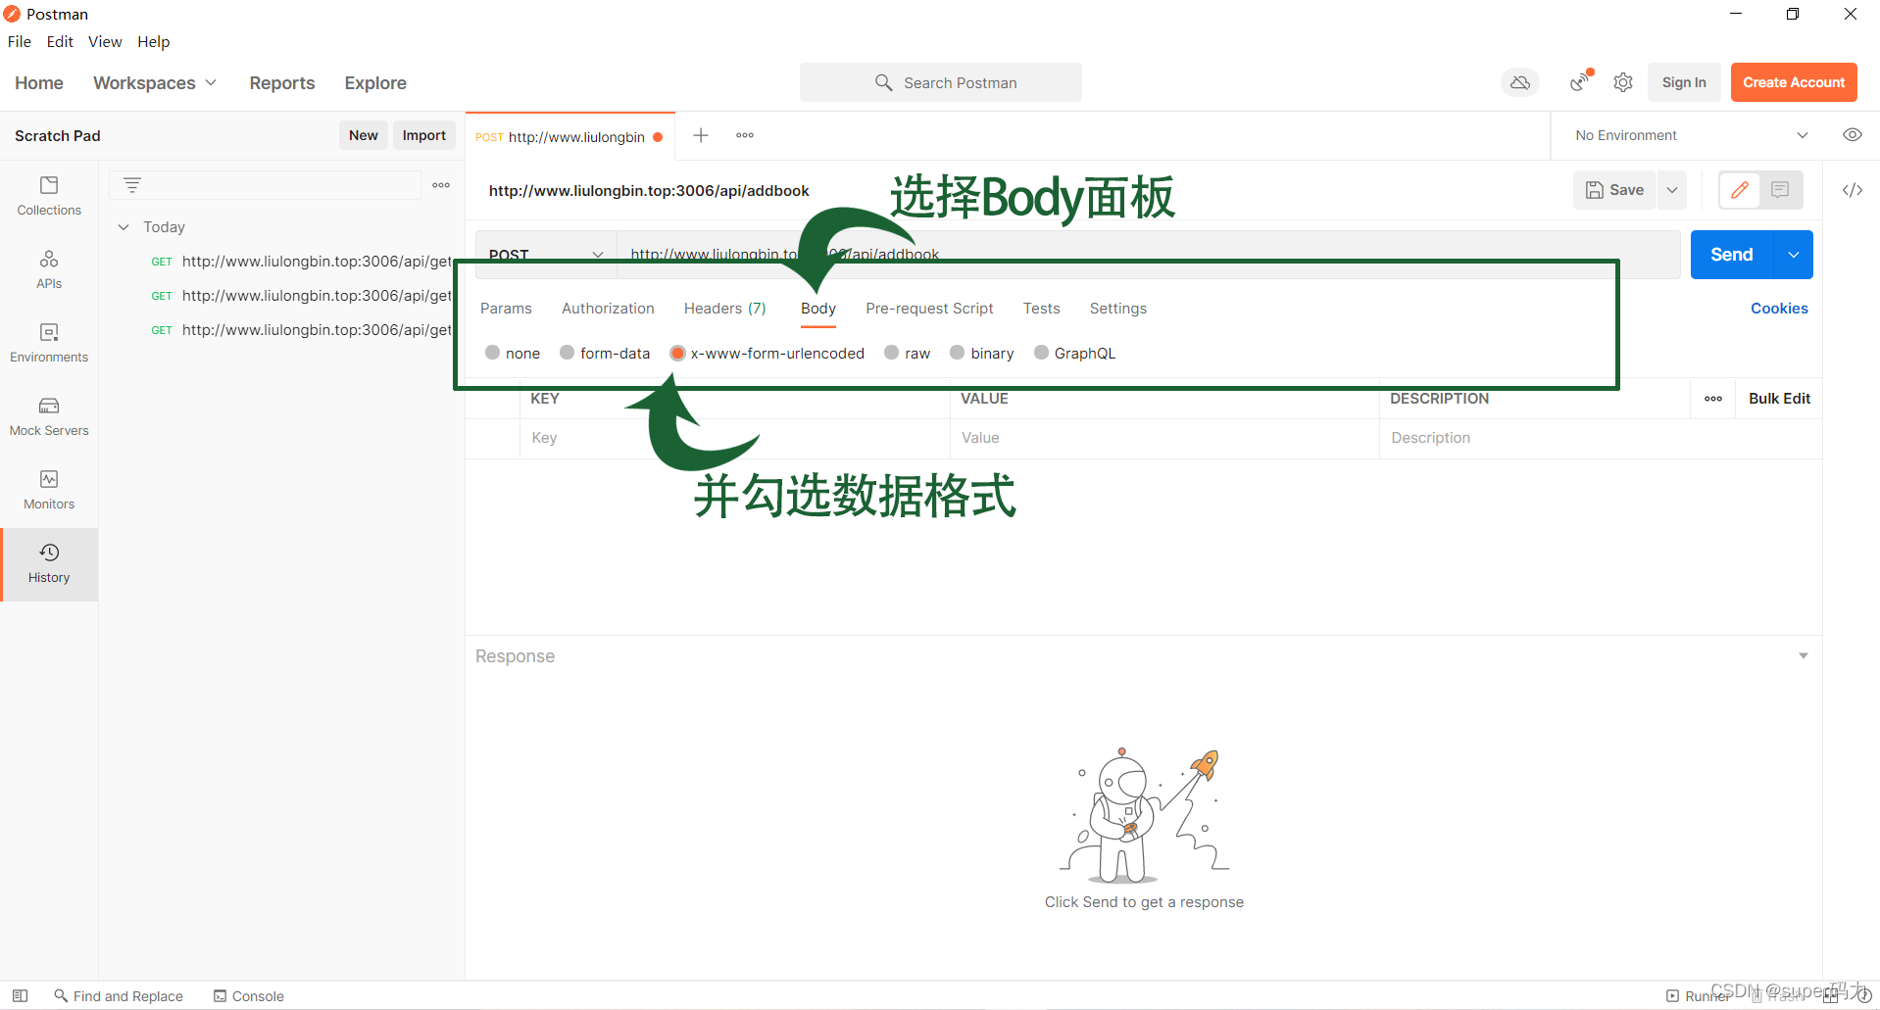Open the capture requests satellite icon
The height and width of the screenshot is (1010, 1880).
1580,82
